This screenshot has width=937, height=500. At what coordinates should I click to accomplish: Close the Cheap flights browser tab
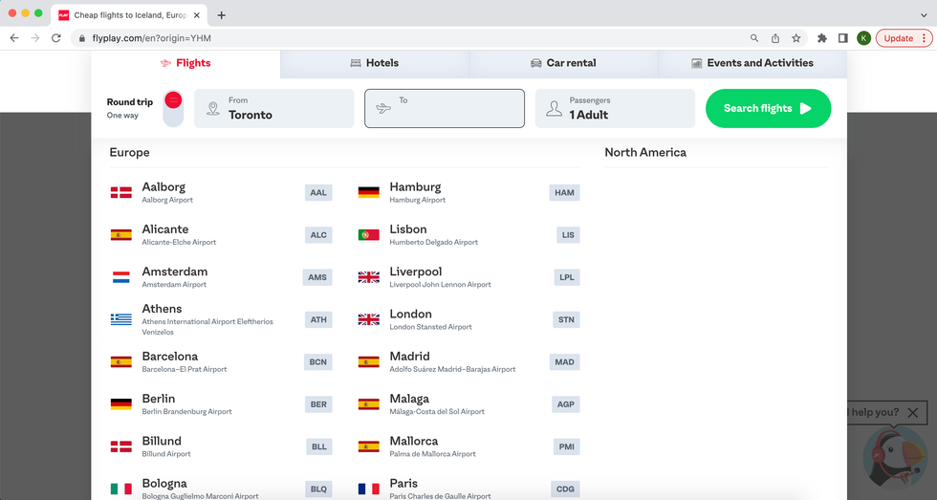pos(197,15)
